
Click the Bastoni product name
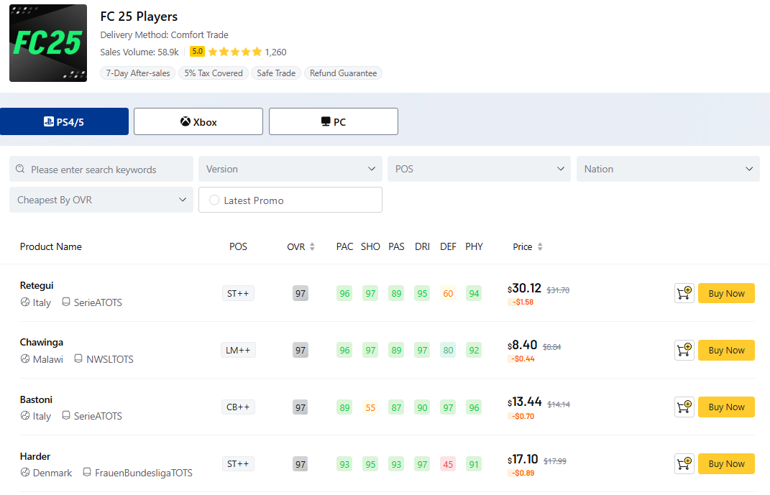37,399
